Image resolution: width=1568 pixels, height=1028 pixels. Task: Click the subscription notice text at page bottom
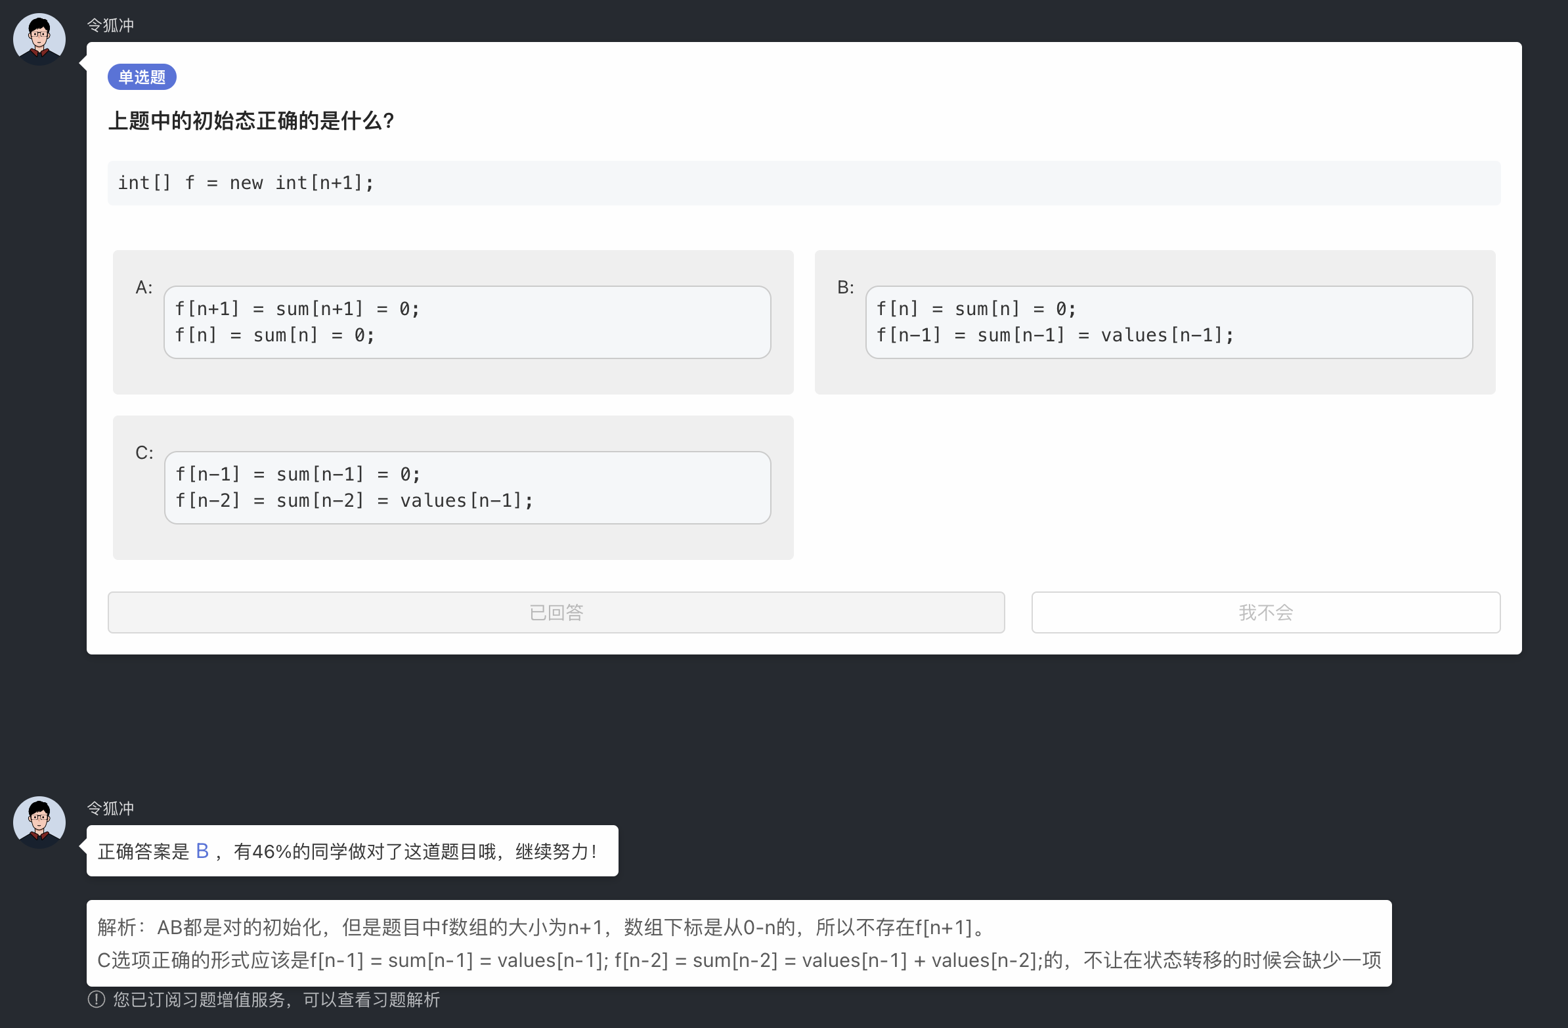tap(275, 1000)
